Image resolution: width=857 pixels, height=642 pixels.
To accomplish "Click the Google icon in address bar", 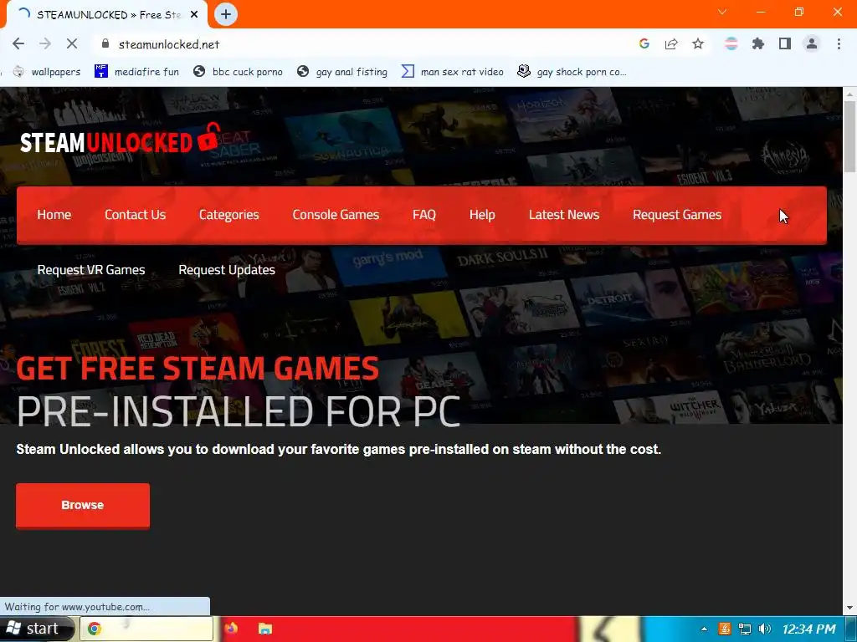I will point(644,44).
